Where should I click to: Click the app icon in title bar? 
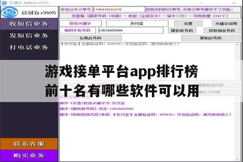[4, 3]
